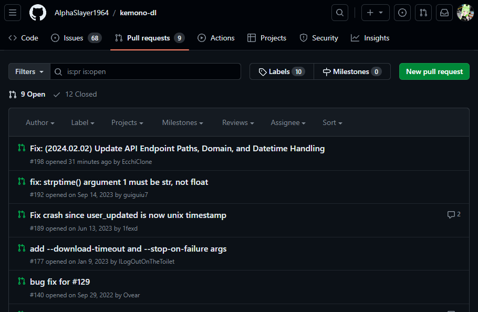Screen dimensions: 478x312
Task: Expand the Sort dropdown
Action: 332,122
